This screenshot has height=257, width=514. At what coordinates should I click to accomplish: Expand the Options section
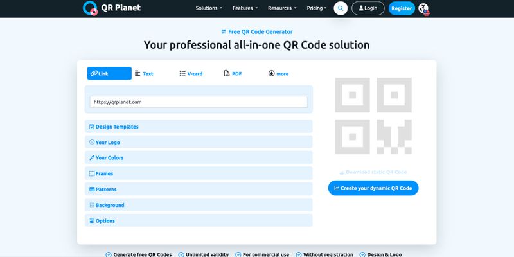[x=199, y=220]
